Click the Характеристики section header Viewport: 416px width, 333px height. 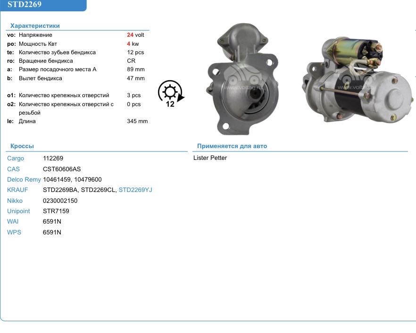click(x=35, y=26)
